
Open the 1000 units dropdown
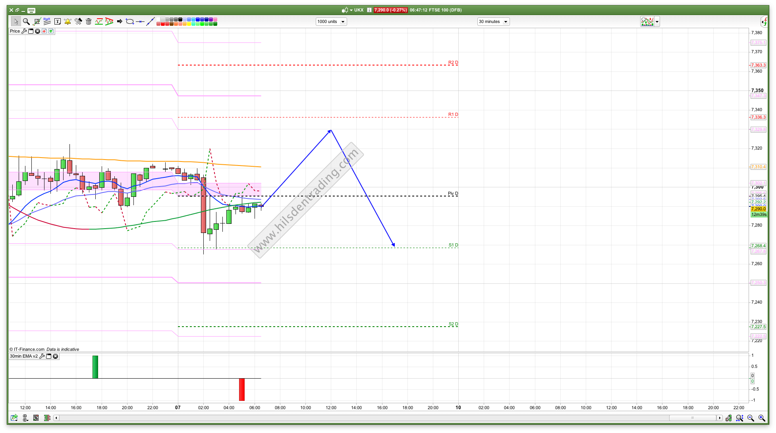coord(331,21)
